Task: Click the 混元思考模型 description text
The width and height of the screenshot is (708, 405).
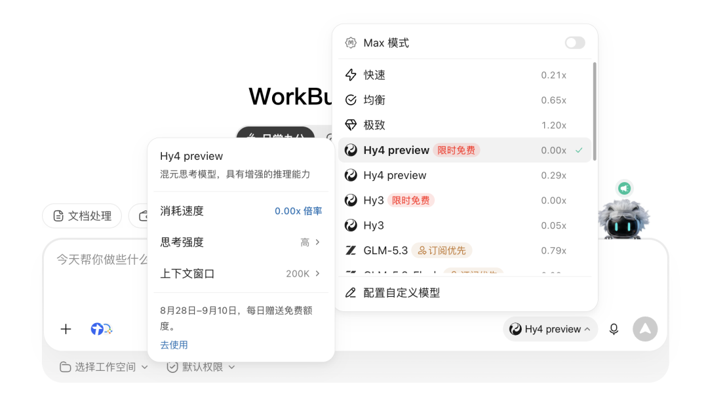Action: point(235,174)
